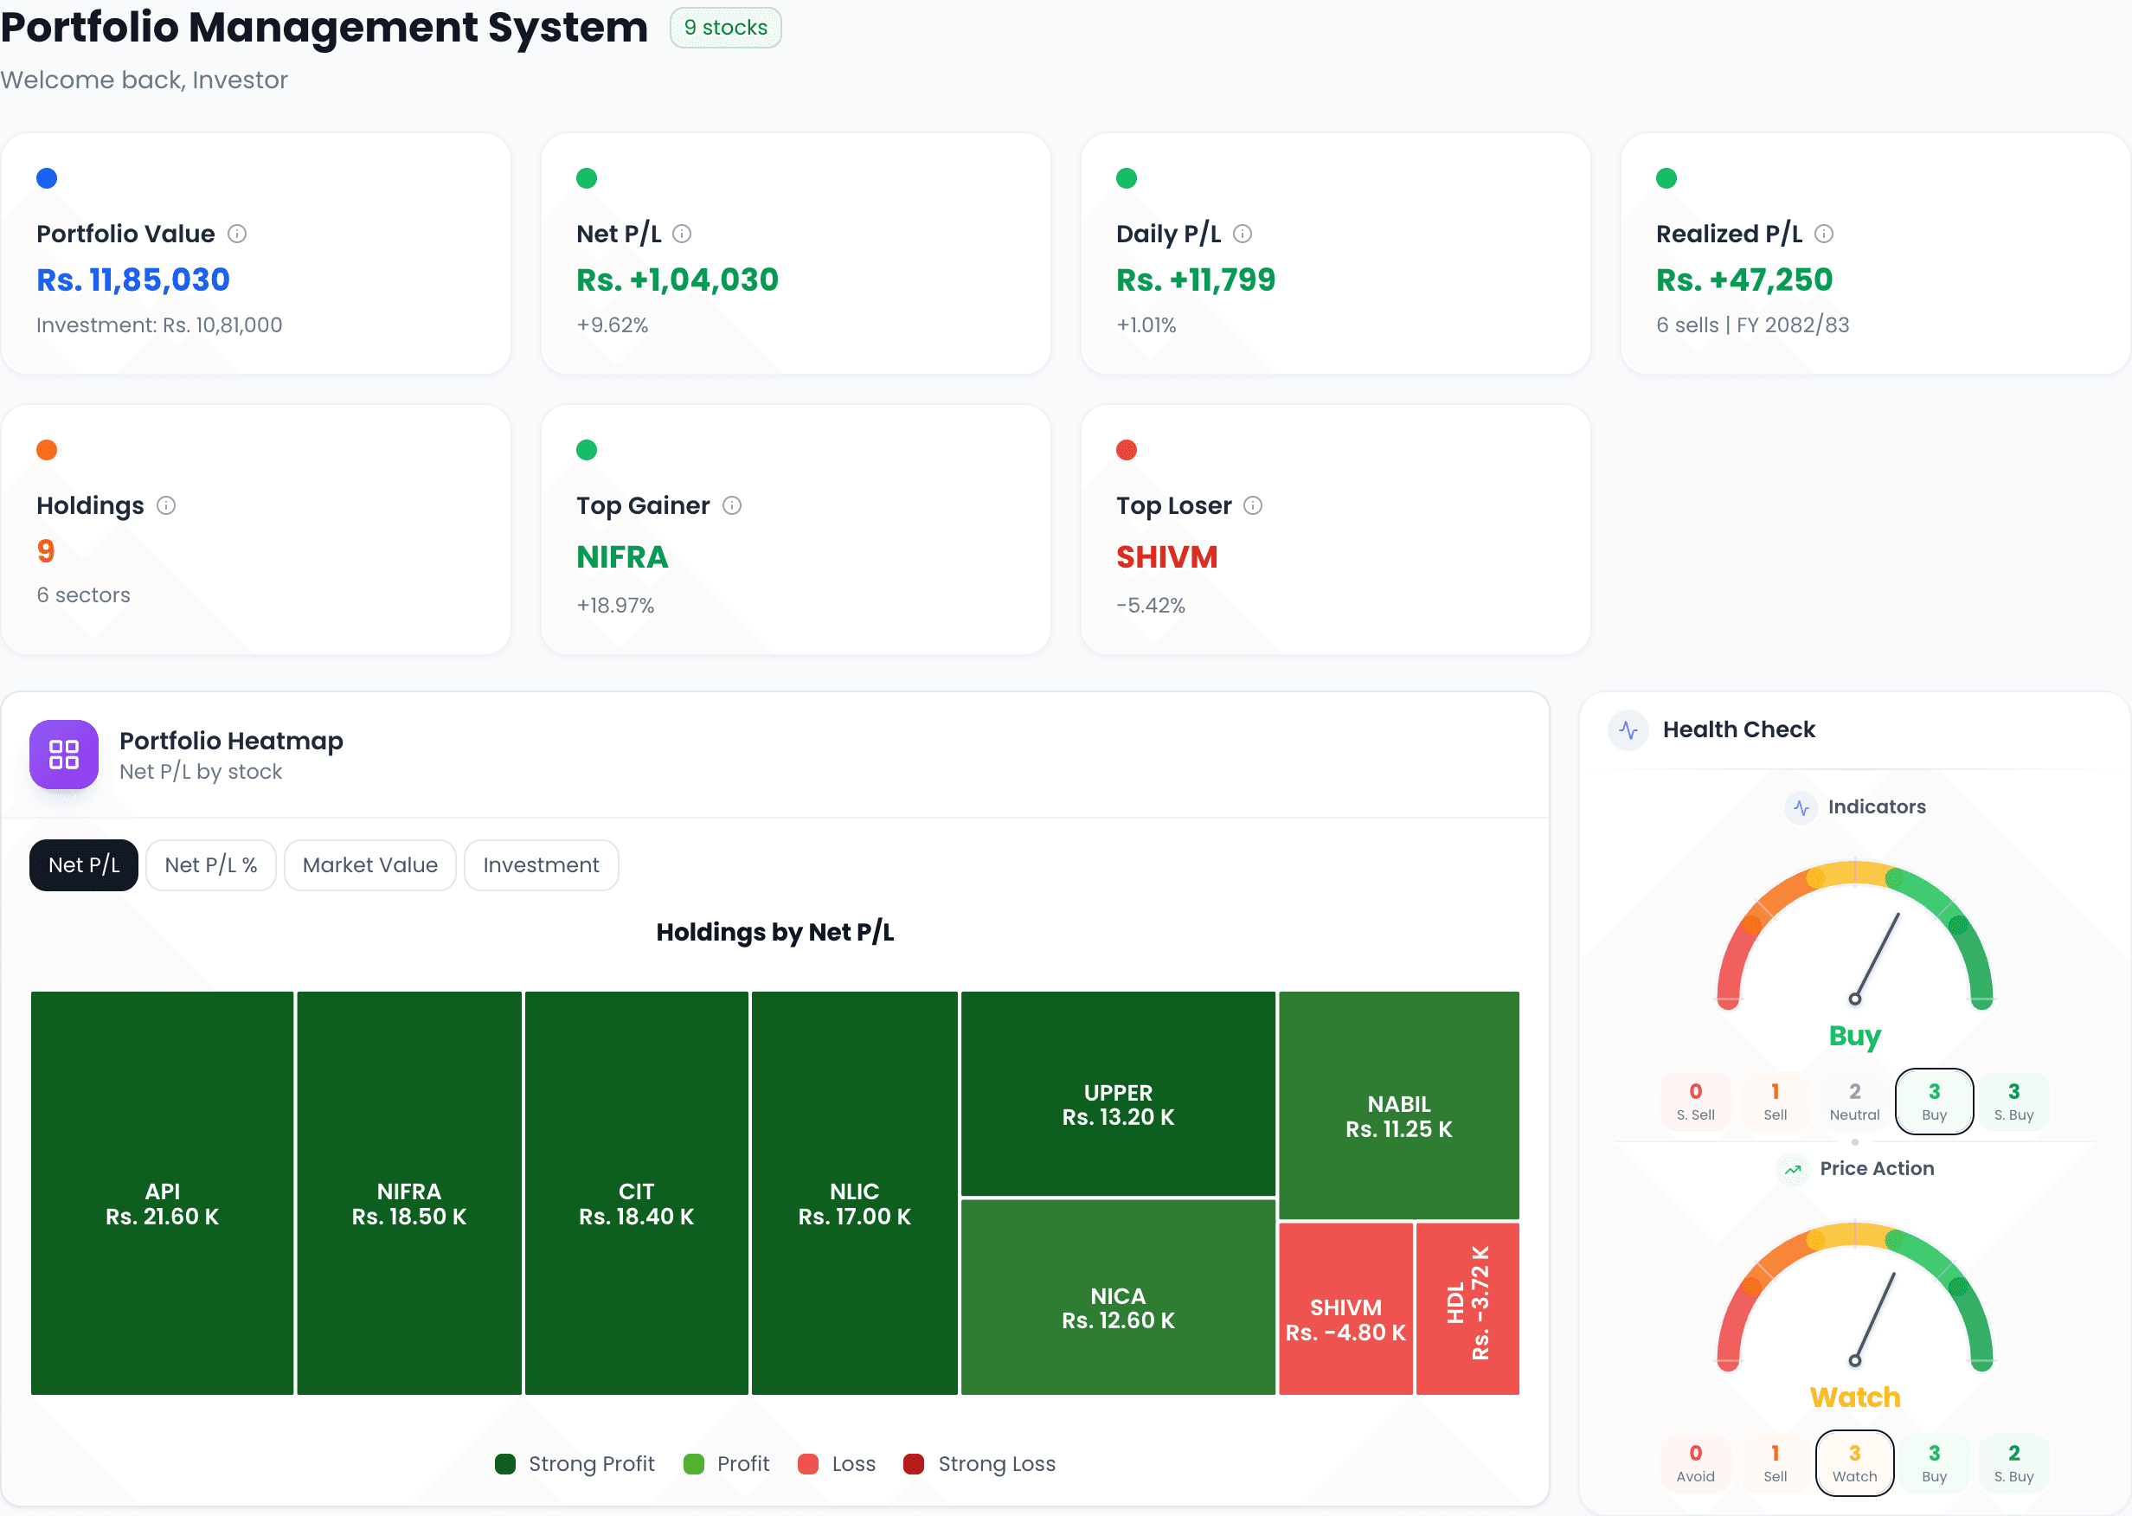Click the Indicators pulse icon

pos(1801,807)
